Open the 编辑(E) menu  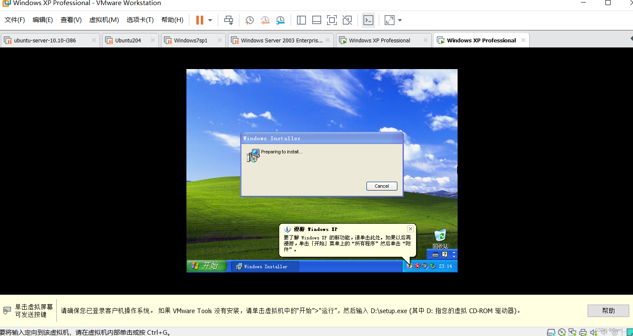point(43,20)
